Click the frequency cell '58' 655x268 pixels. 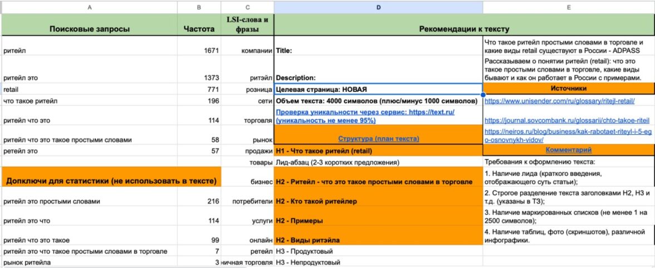pos(199,135)
